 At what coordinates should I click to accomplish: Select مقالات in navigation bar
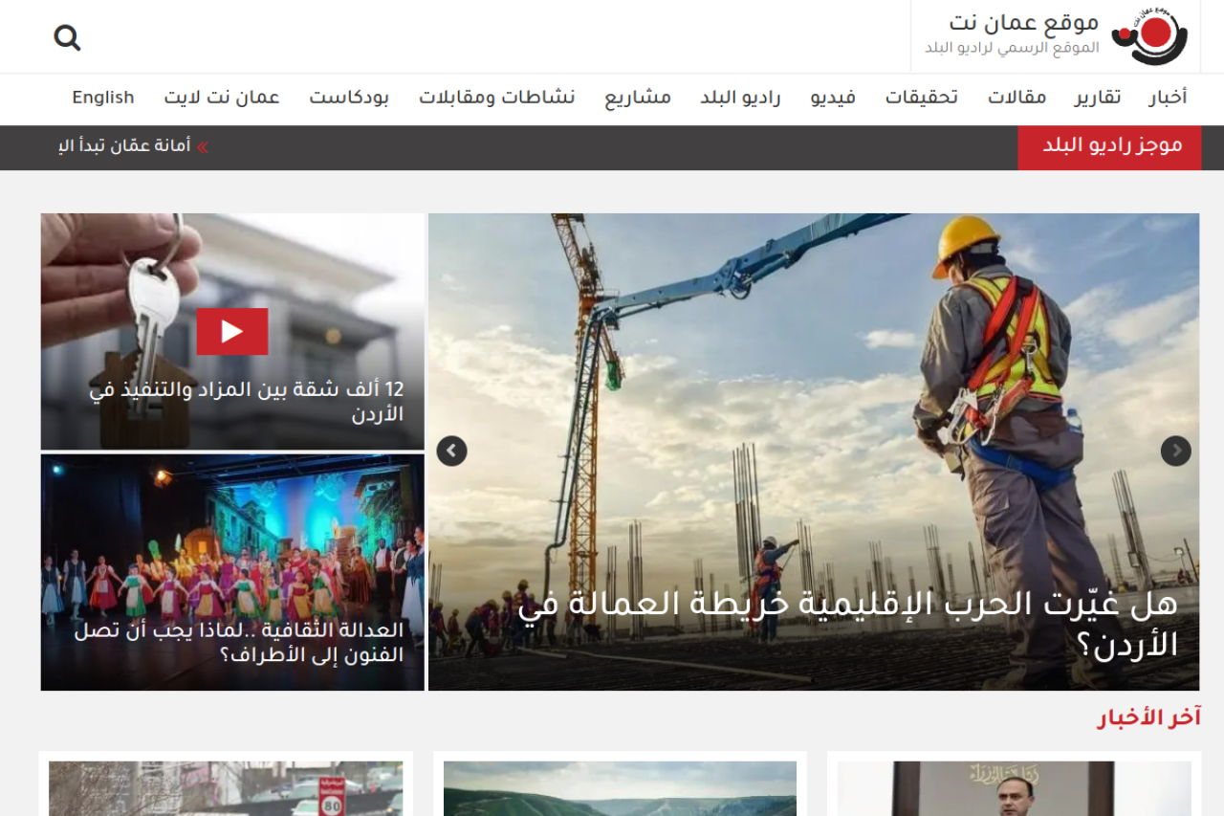click(x=1016, y=98)
